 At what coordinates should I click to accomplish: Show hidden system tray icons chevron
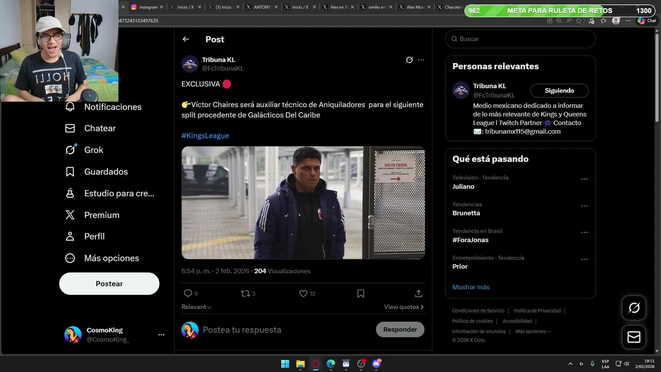point(570,364)
